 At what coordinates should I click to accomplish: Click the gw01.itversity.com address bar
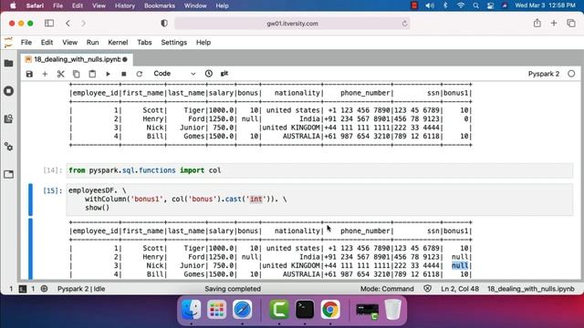click(x=292, y=24)
